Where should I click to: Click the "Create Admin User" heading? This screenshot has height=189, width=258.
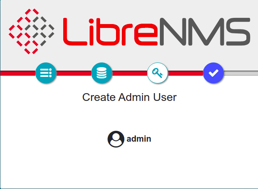pos(129,97)
